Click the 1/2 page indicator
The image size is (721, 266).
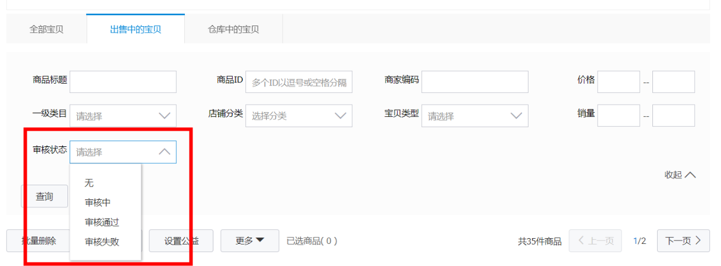[x=639, y=242]
